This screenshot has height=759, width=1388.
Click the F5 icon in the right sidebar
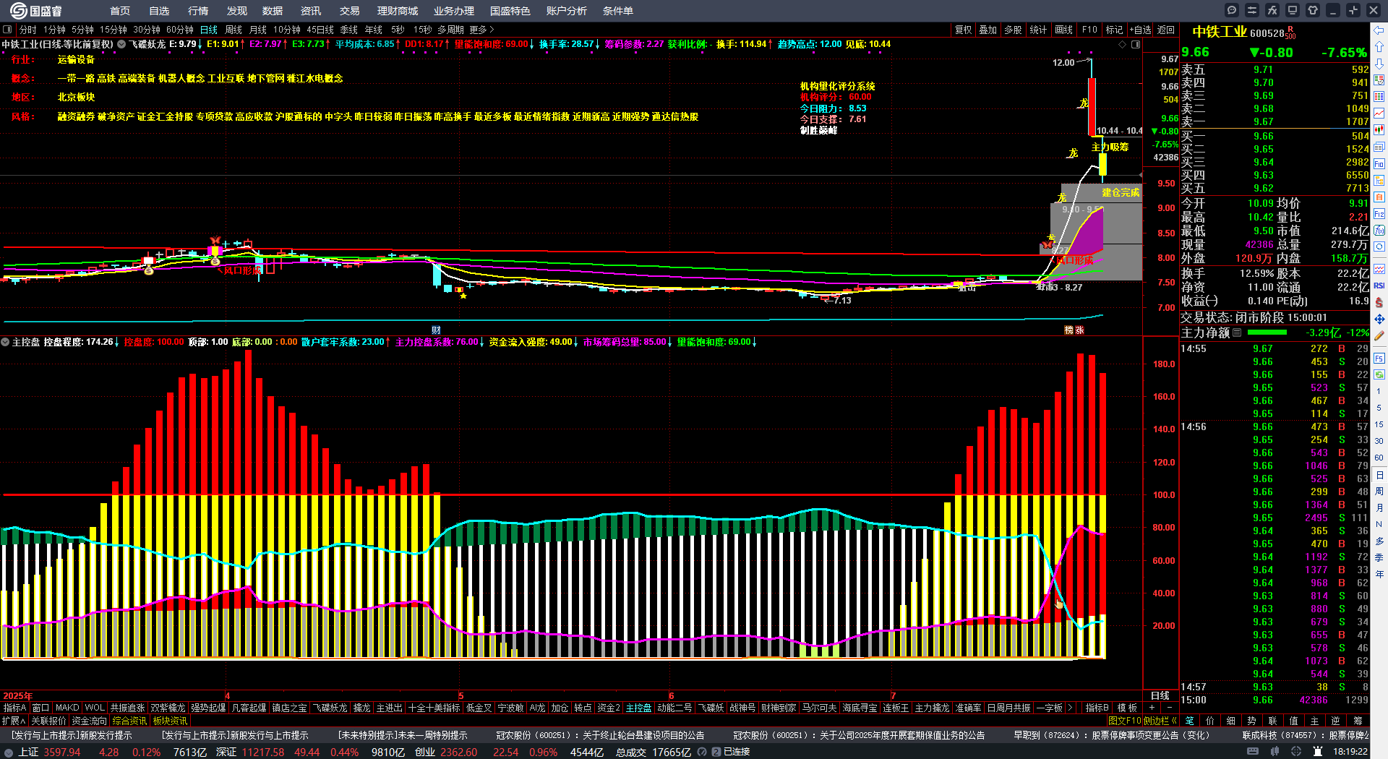tap(1379, 357)
